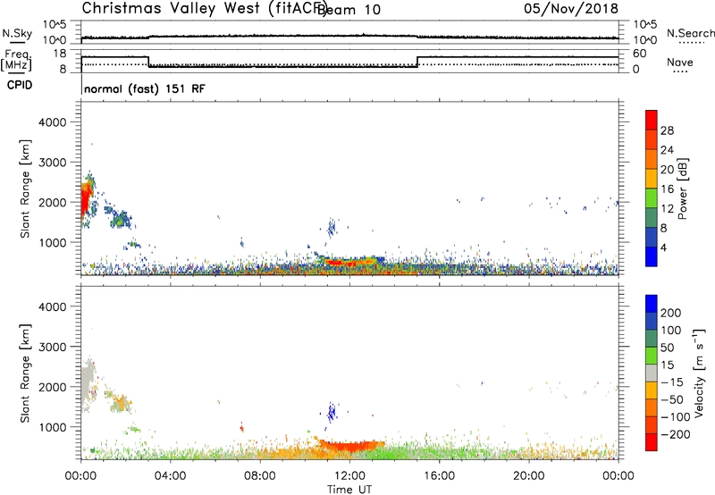
Task: Click the 'normal (fast) 151 RF' text
Action: point(145,88)
